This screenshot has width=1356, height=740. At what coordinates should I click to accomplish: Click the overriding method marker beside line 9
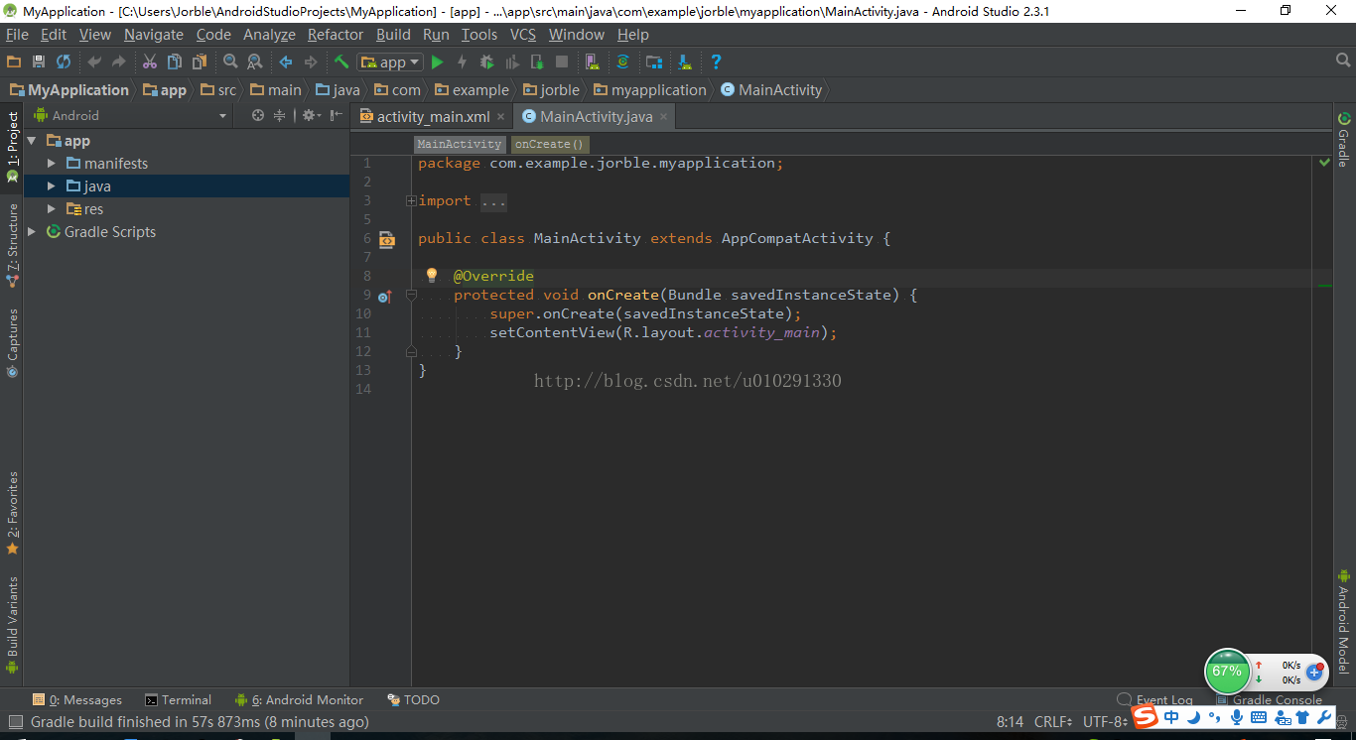point(385,295)
